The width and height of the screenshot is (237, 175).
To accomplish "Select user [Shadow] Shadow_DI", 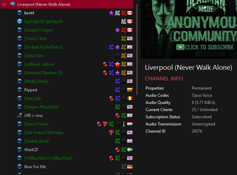I will [43, 73].
